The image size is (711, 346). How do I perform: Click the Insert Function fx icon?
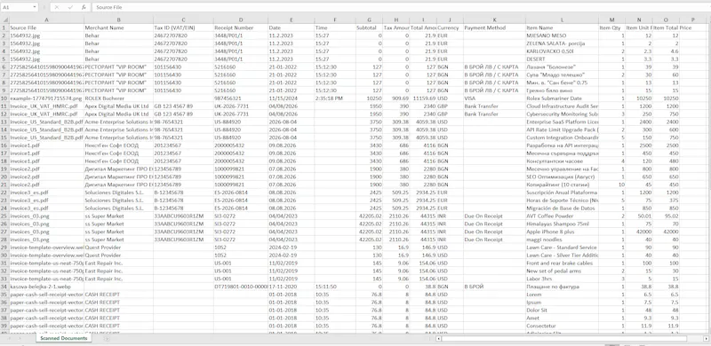point(84,7)
